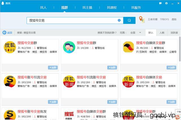Click the 企鹅号 tag
The height and width of the screenshot is (120, 181).
173,52
